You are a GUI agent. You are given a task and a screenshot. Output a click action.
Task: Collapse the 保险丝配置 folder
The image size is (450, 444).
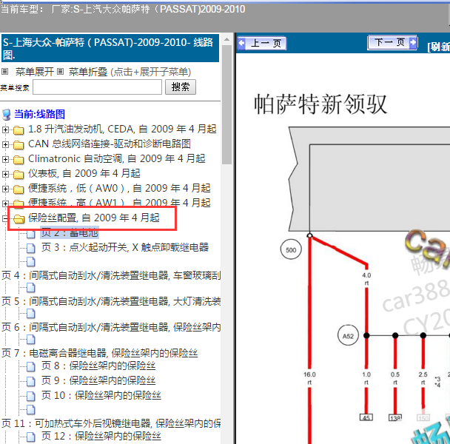click(5, 218)
